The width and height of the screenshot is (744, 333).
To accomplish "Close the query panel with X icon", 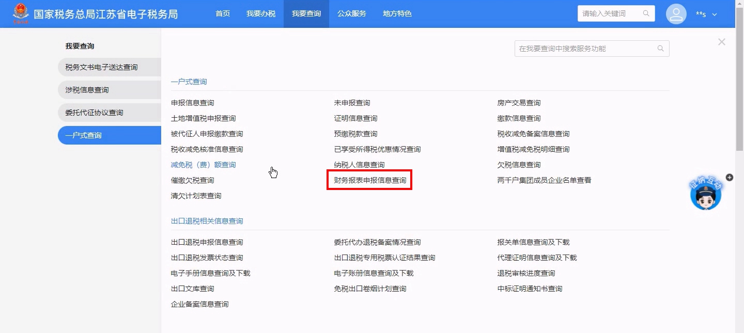I will (x=722, y=42).
